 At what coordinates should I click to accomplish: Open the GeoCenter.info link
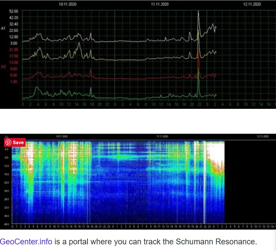pyautogui.click(x=26, y=241)
